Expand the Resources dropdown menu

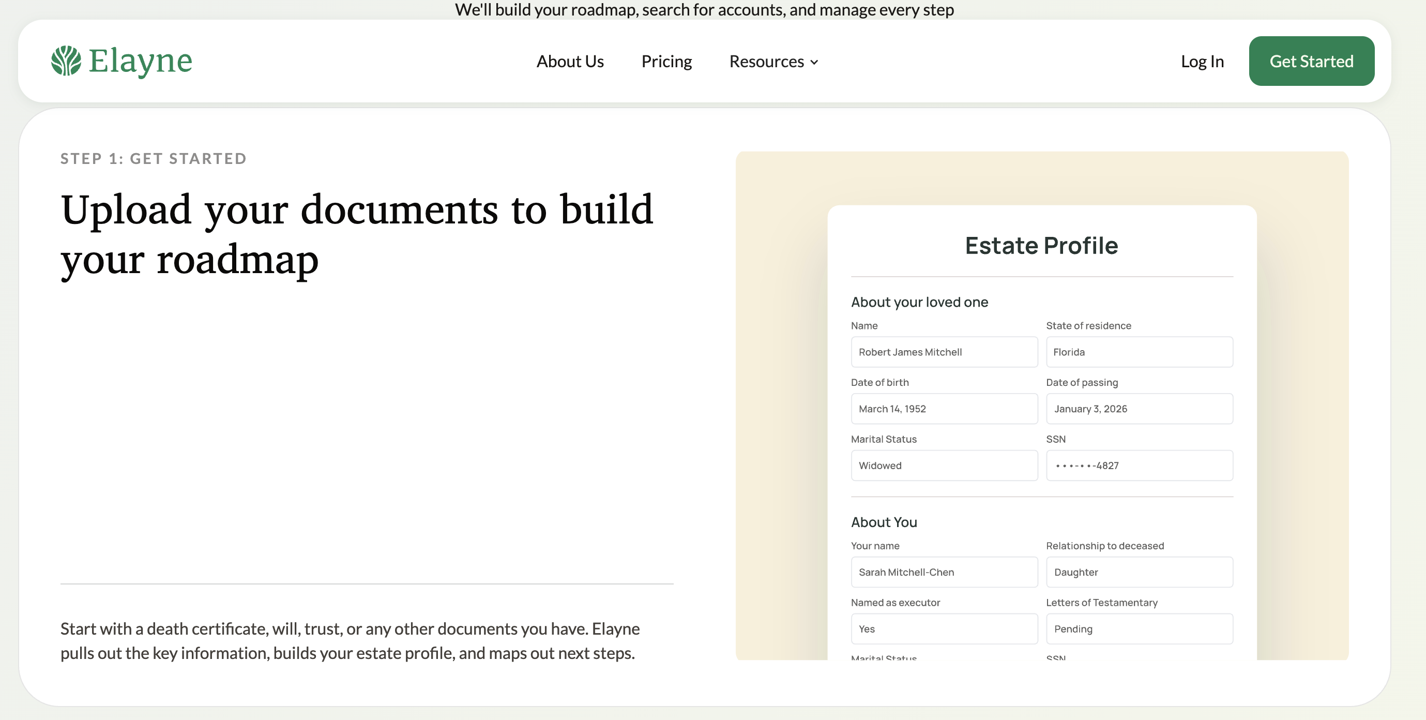(767, 62)
